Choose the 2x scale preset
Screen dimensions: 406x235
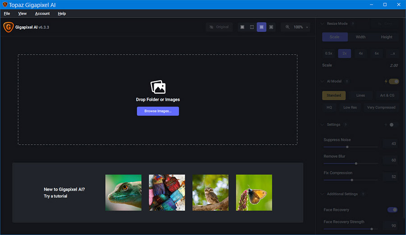click(345, 53)
